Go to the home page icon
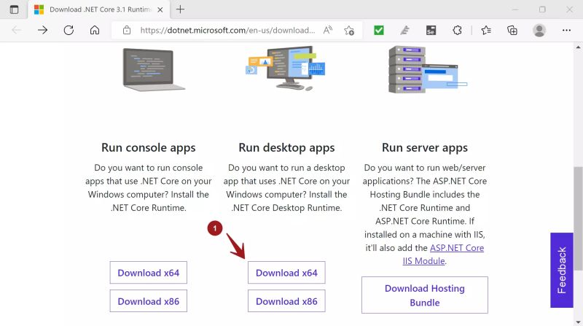Viewport: 583px width, 326px height. [95, 30]
